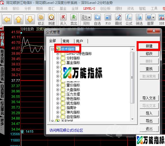Open the 智能 menu
The width and height of the screenshot is (165, 146).
(x=142, y=8)
